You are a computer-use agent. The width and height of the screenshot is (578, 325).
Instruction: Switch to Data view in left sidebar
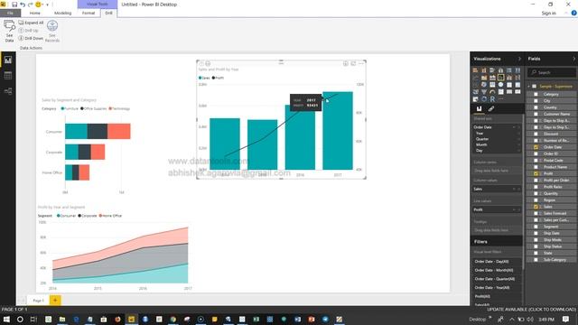point(8,76)
